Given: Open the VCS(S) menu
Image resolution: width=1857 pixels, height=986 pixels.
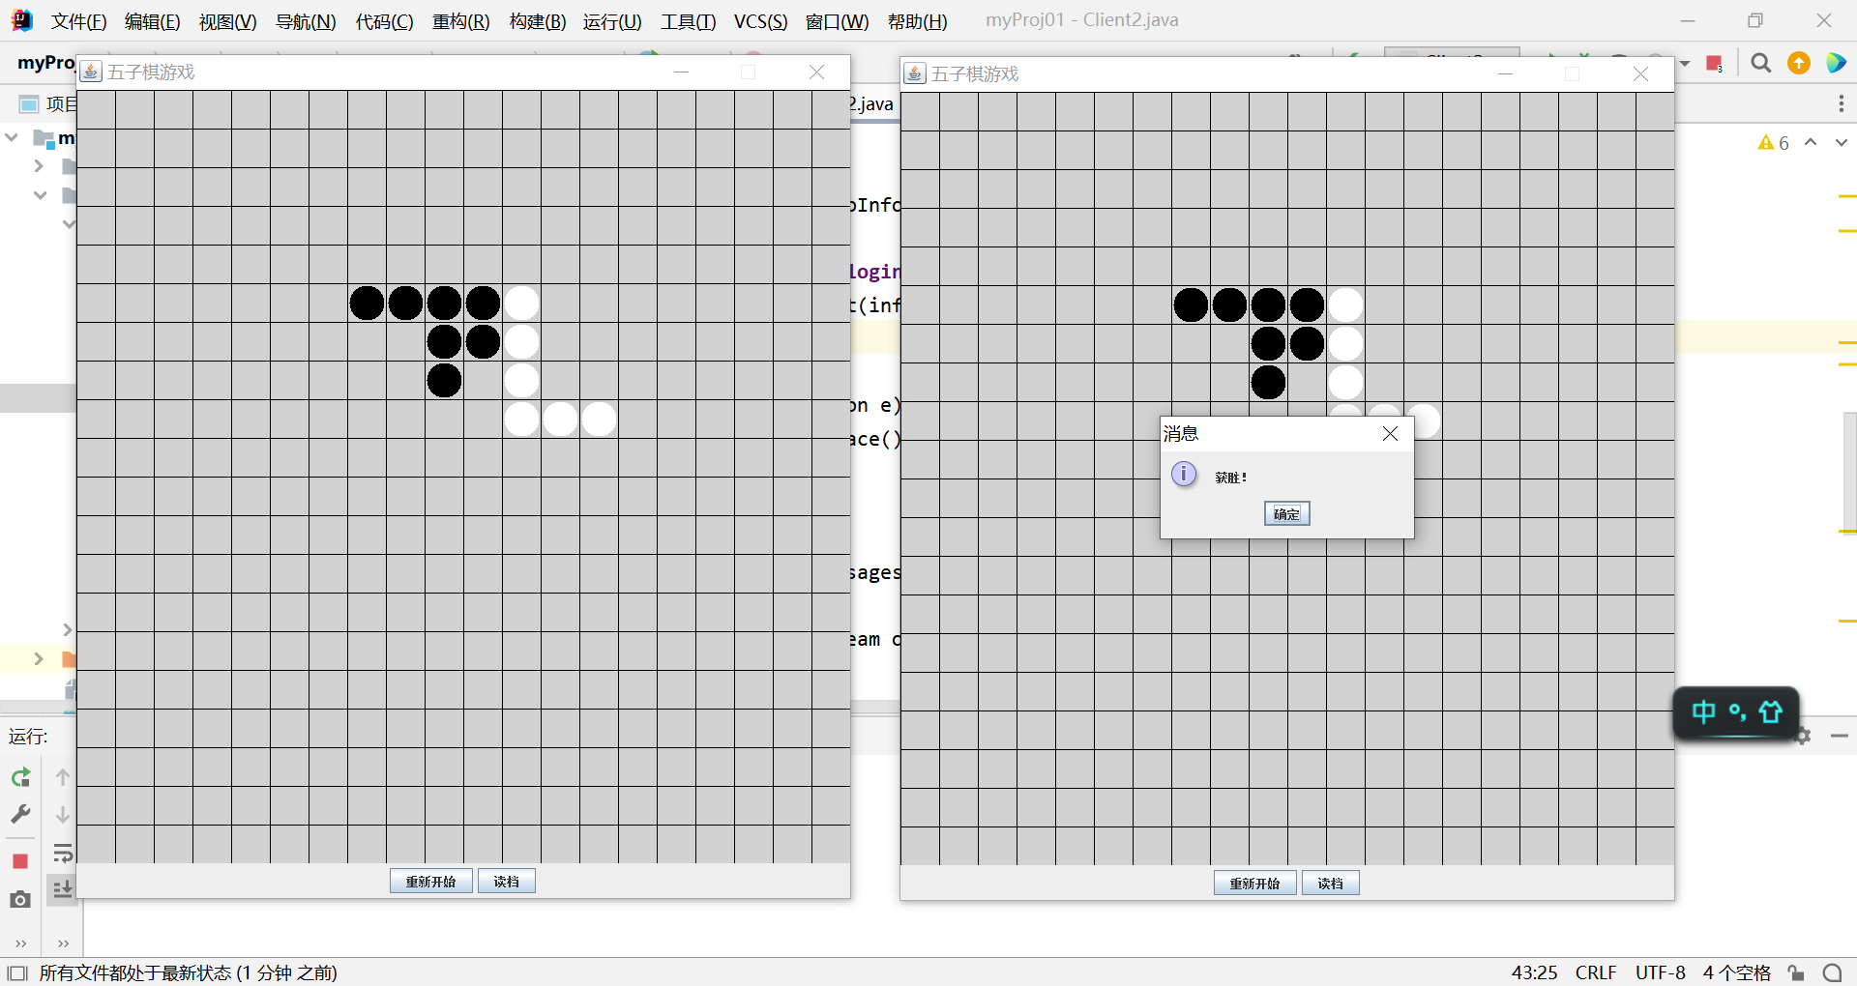Looking at the screenshot, I should pyautogui.click(x=760, y=21).
